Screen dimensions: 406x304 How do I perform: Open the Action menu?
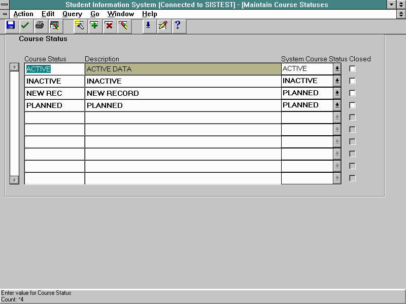click(23, 14)
